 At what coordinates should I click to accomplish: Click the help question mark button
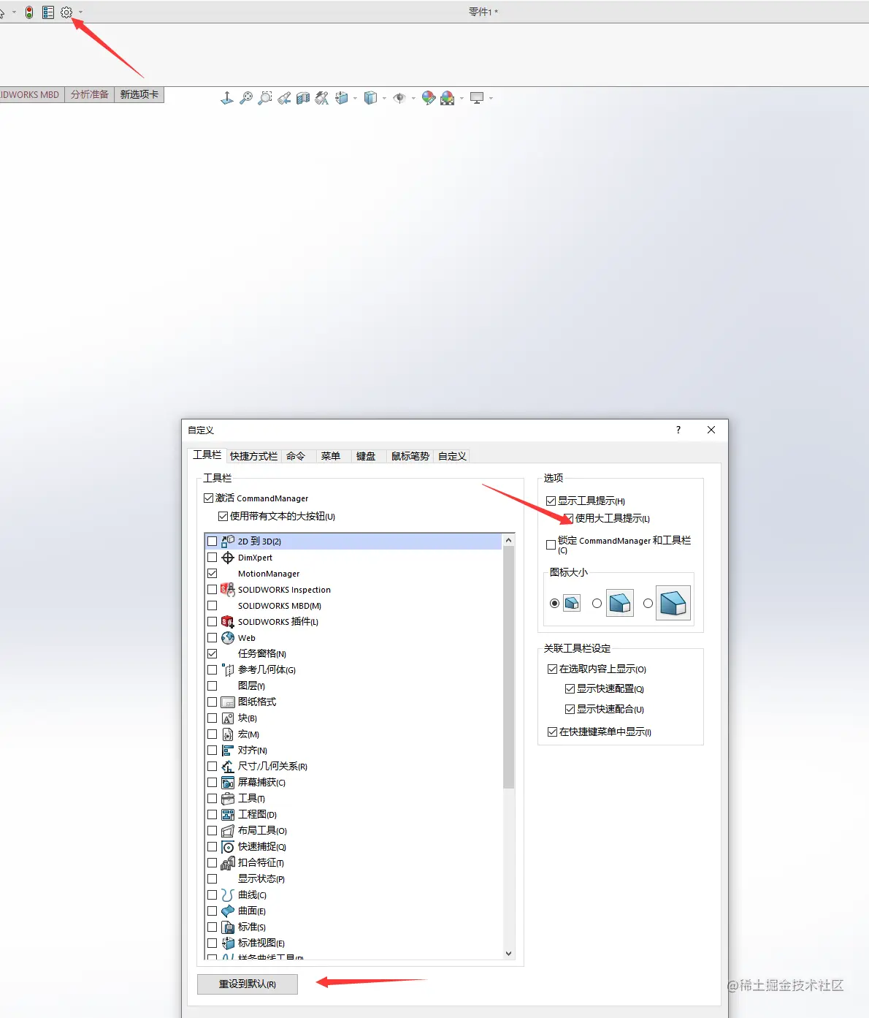coord(678,430)
